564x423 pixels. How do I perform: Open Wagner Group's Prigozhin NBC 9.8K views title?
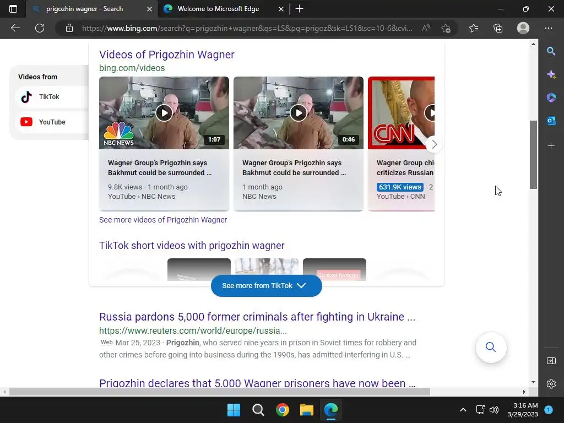pos(160,167)
